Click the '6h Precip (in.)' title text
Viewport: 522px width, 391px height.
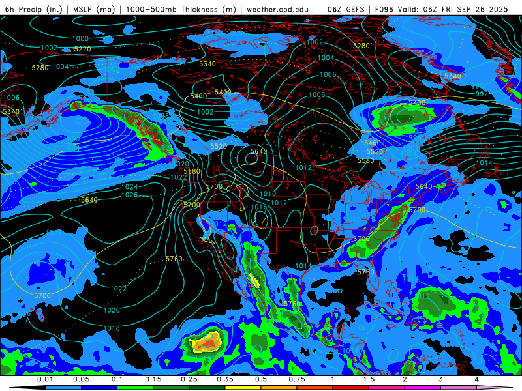coord(34,9)
